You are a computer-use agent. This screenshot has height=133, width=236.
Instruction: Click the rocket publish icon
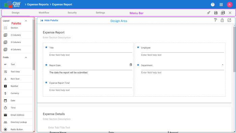pyautogui.click(x=208, y=13)
